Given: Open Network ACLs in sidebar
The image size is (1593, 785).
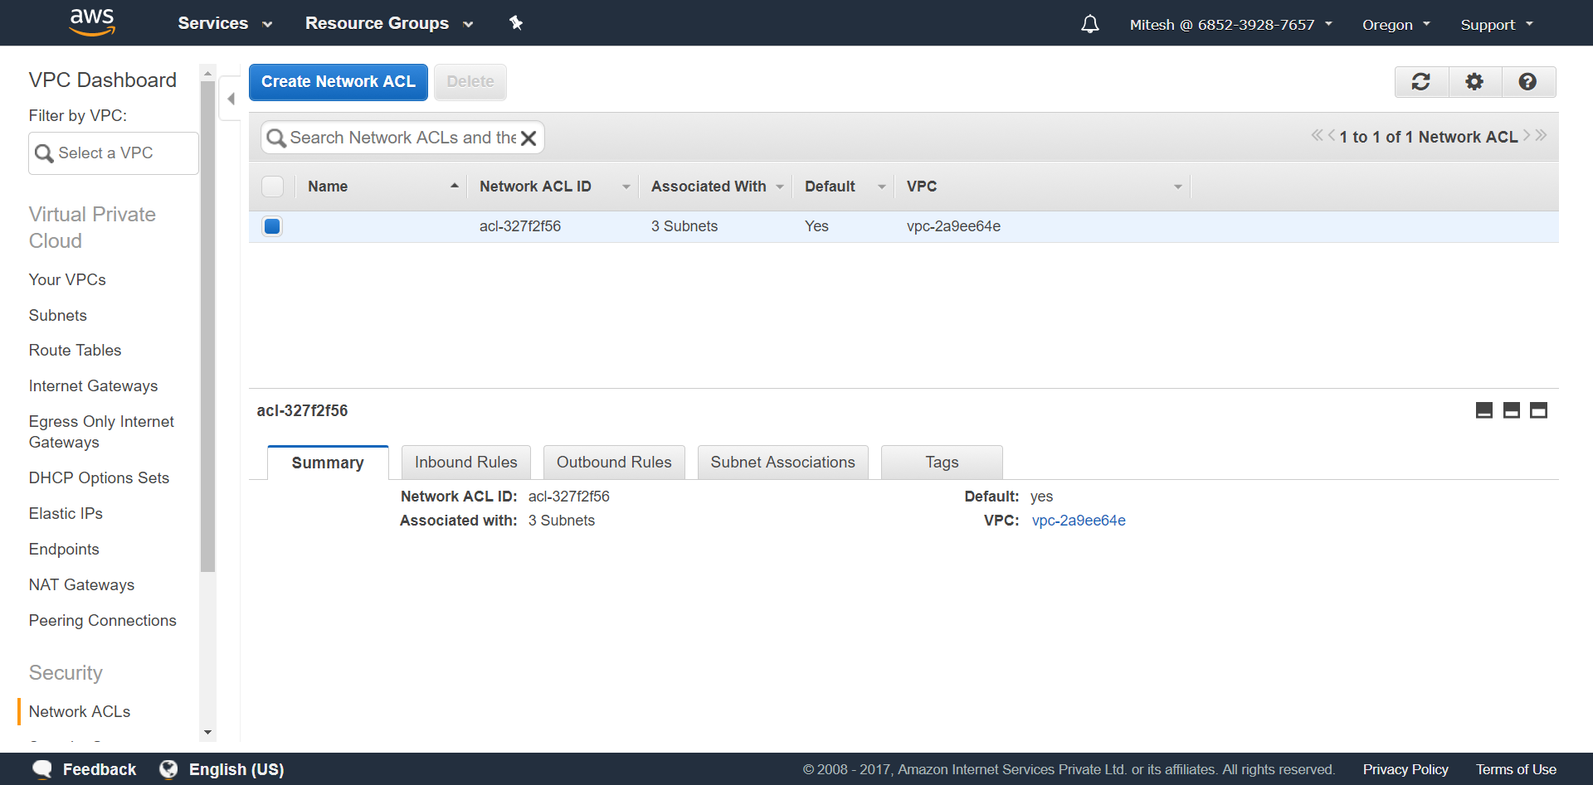Looking at the screenshot, I should point(80,712).
